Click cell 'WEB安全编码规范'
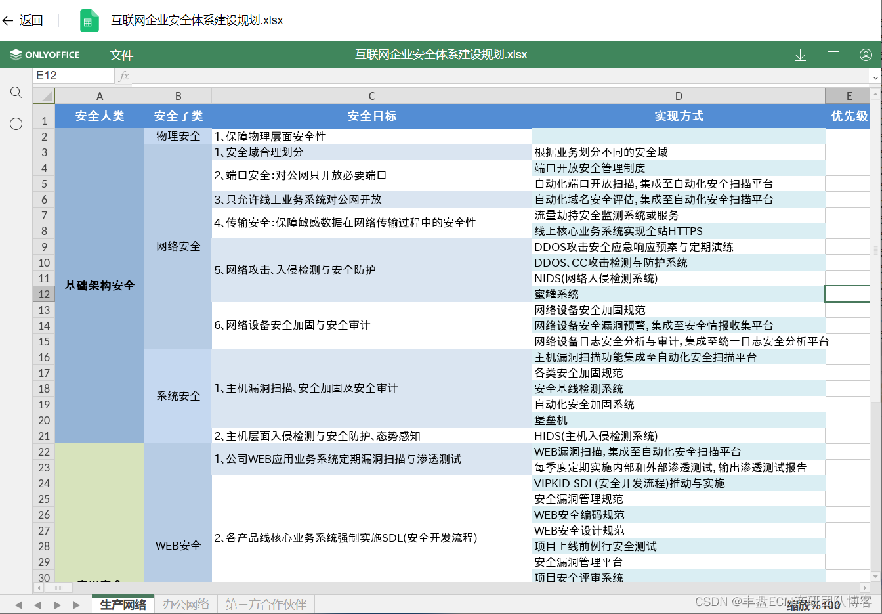Image resolution: width=882 pixels, height=614 pixels. tap(679, 515)
